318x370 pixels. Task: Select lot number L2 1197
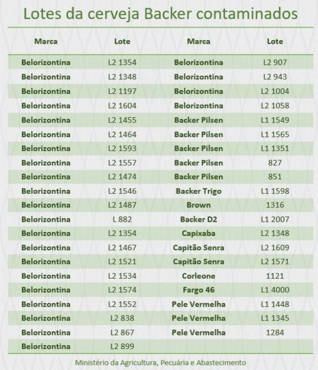(122, 91)
